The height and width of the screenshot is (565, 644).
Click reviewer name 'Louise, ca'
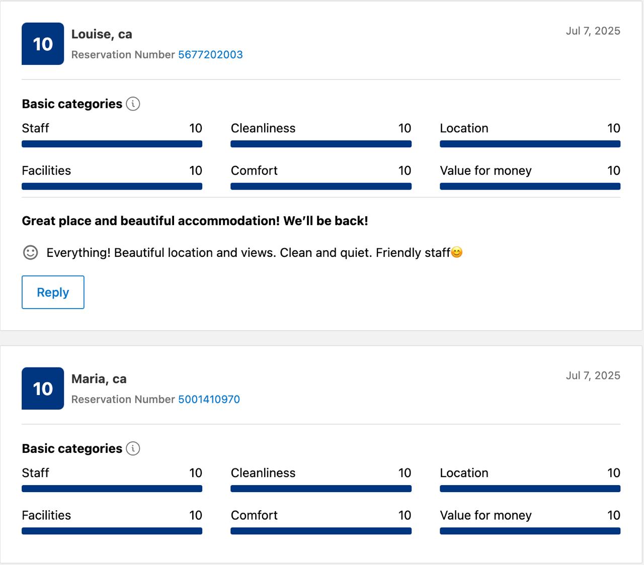pyautogui.click(x=102, y=34)
